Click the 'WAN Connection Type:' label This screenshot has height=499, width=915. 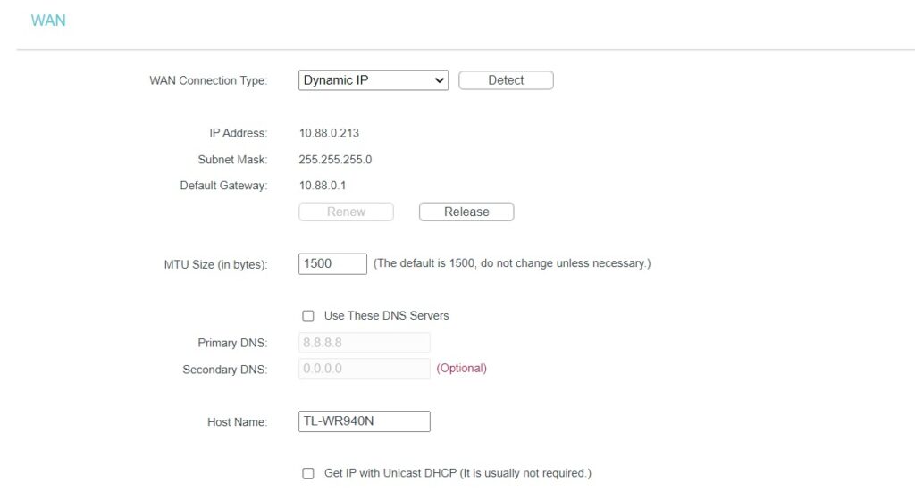(207, 80)
